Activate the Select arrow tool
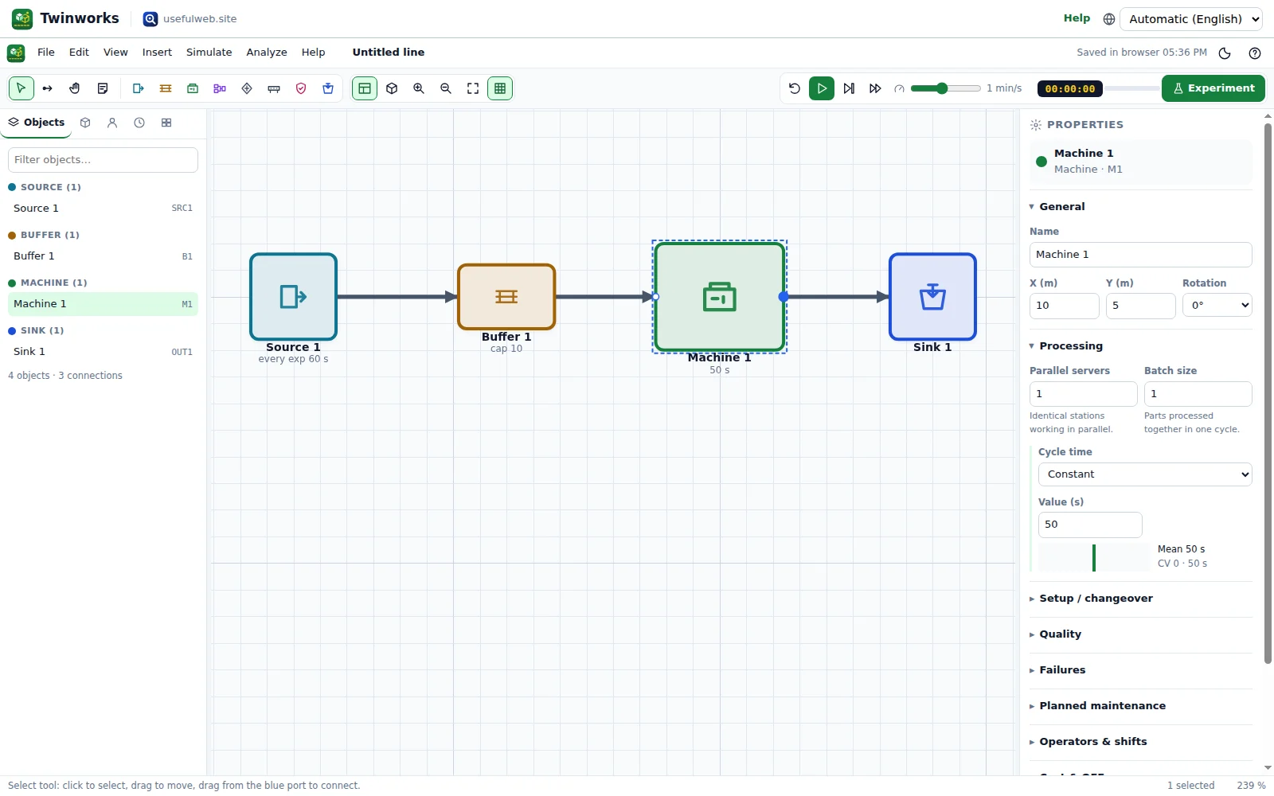 point(21,88)
